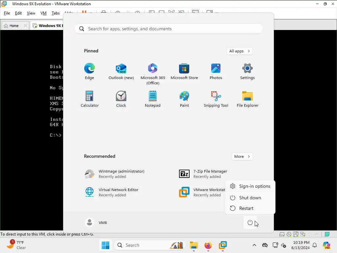
Task: Open the VMware VM menu
Action: [43, 13]
